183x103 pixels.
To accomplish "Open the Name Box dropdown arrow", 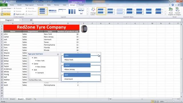I will pyautogui.click(x=20, y=20).
